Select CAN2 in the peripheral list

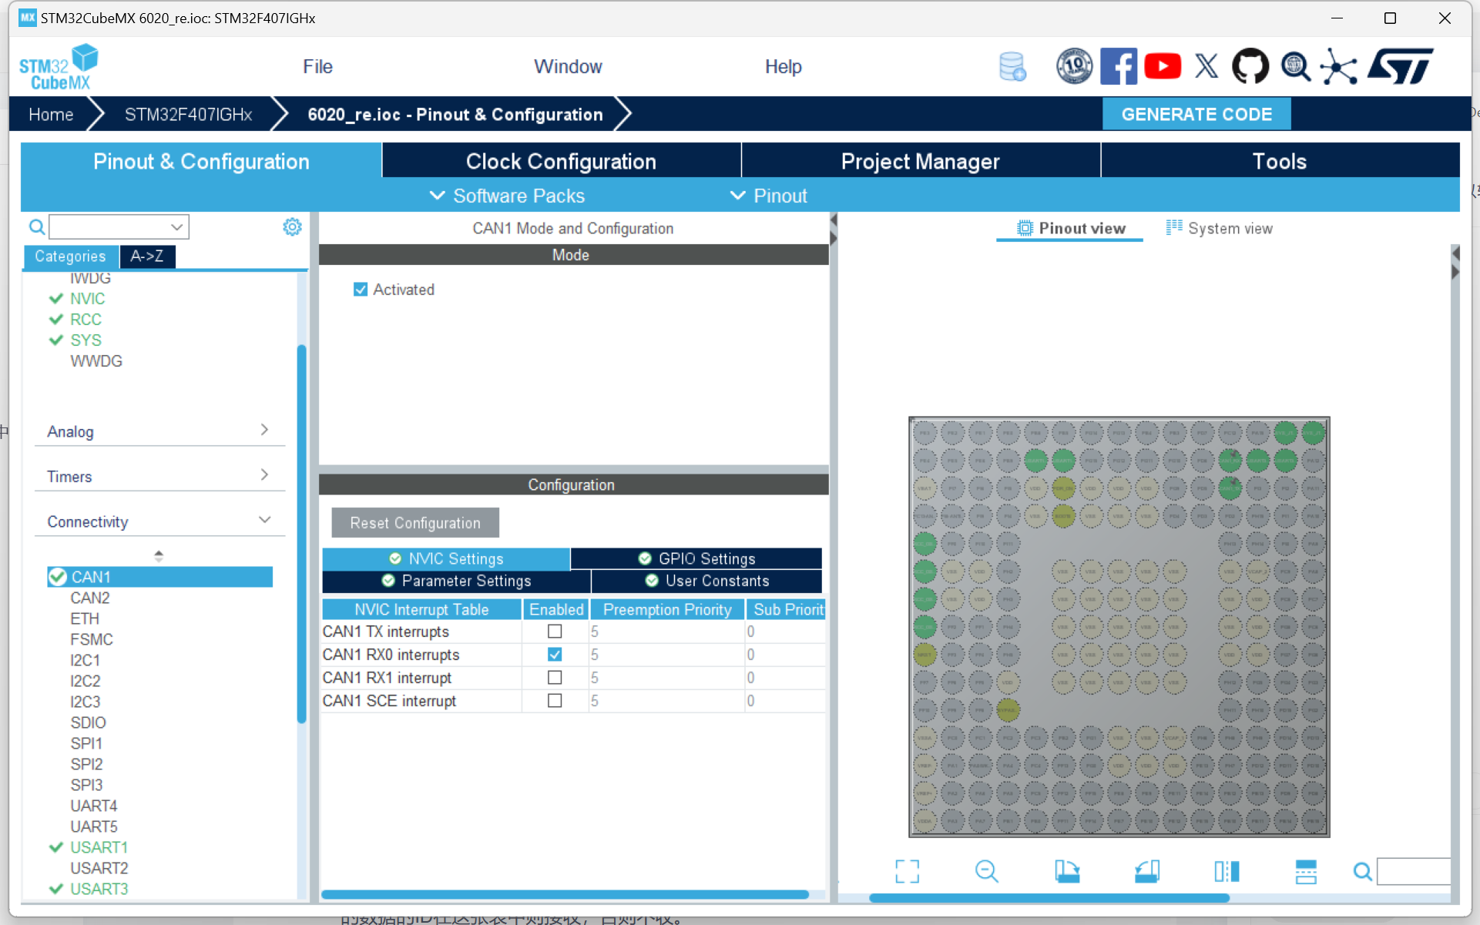[90, 598]
